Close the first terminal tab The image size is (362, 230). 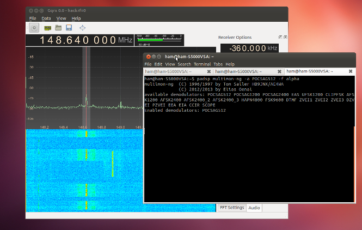[x=208, y=71]
